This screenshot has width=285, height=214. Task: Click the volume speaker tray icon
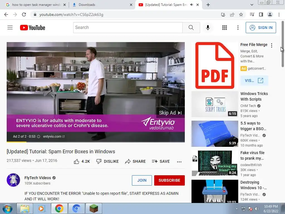pos(257,209)
